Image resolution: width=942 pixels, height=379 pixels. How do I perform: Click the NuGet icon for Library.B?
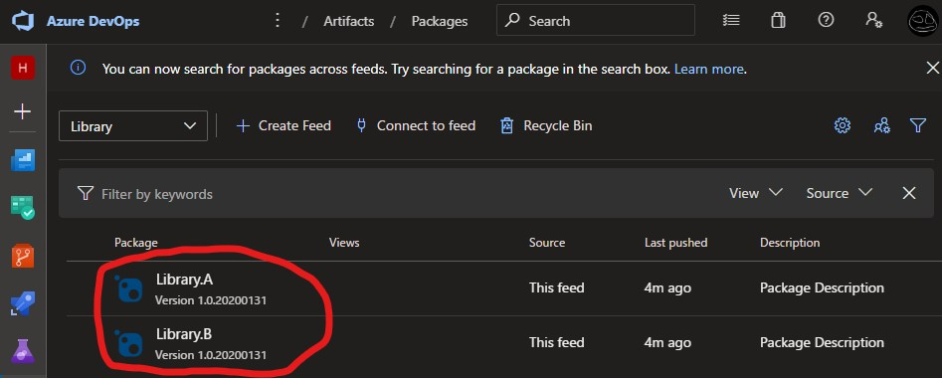click(128, 343)
